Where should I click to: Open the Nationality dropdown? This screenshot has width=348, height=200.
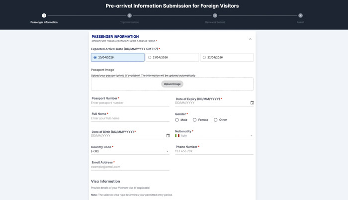tap(214, 136)
